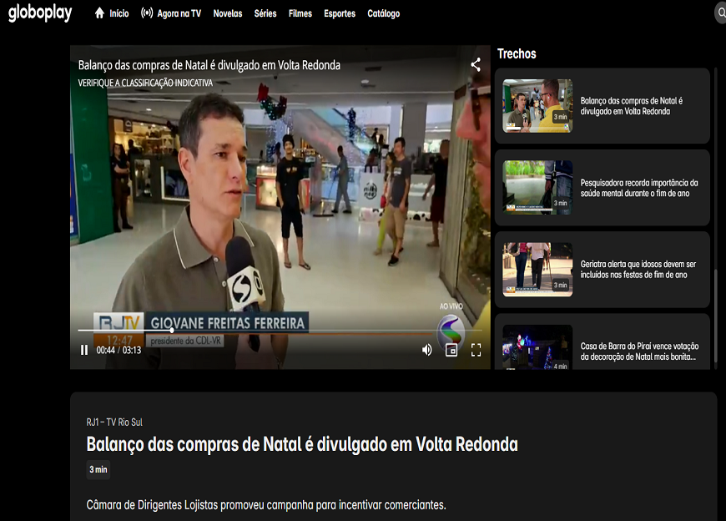This screenshot has height=521, width=726.
Task: Open thumbnail for Casa de Barra do Piraí clip
Action: click(x=537, y=347)
